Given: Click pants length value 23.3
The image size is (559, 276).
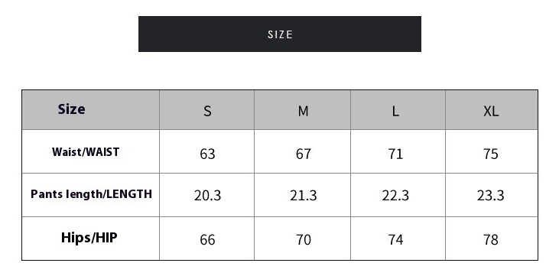Looking at the screenshot, I should pos(490,196).
